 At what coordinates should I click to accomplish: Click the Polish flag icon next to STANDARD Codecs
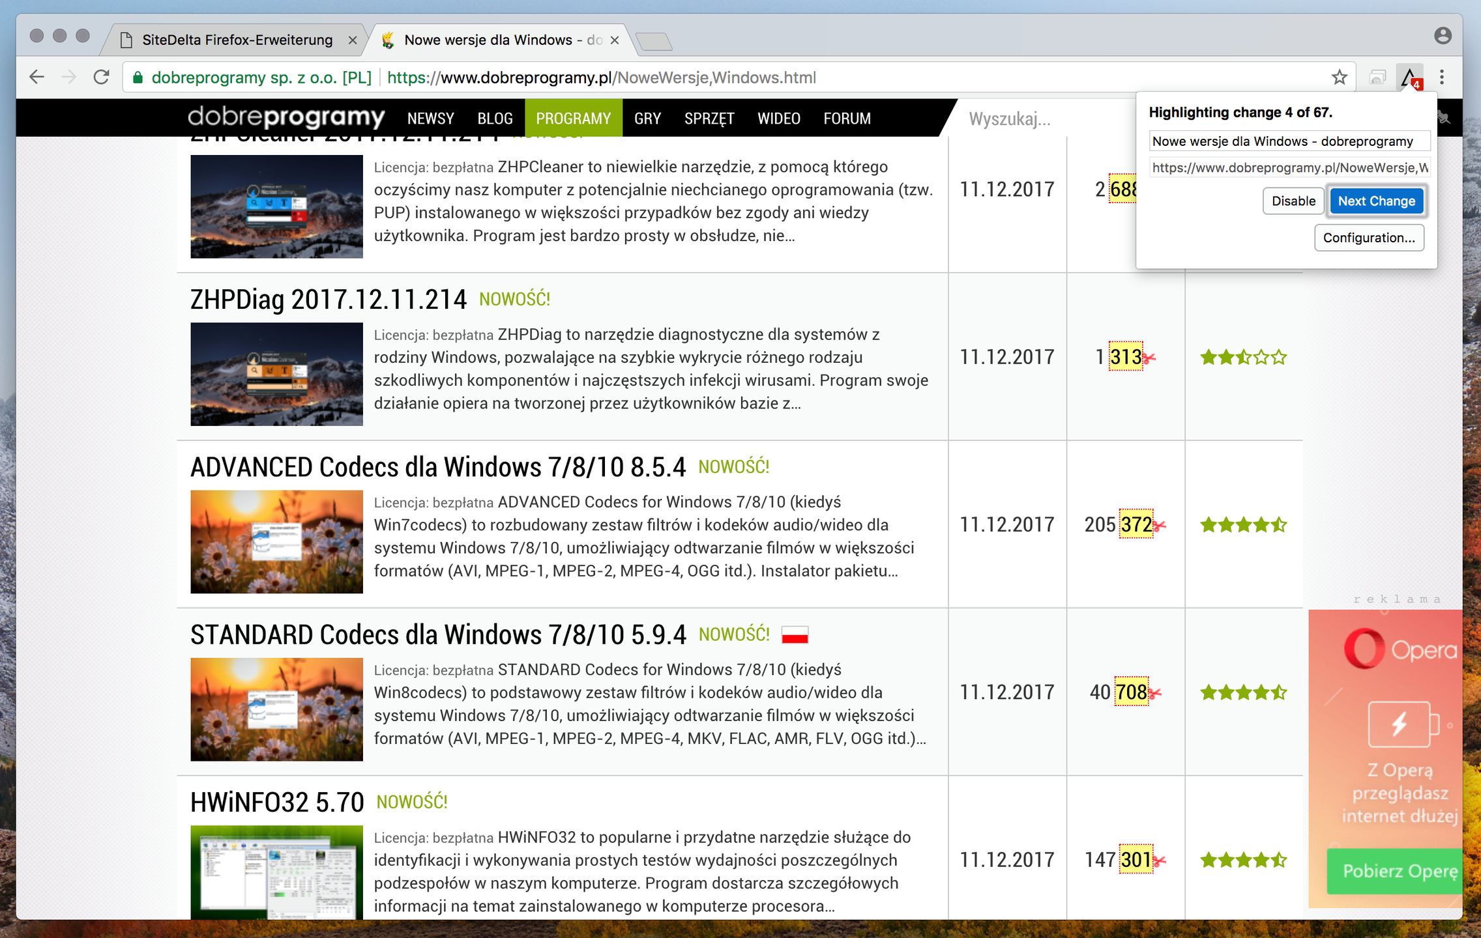tap(795, 634)
